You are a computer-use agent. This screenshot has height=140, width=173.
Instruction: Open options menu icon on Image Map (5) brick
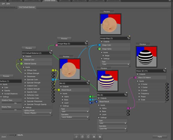(x=86, y=44)
